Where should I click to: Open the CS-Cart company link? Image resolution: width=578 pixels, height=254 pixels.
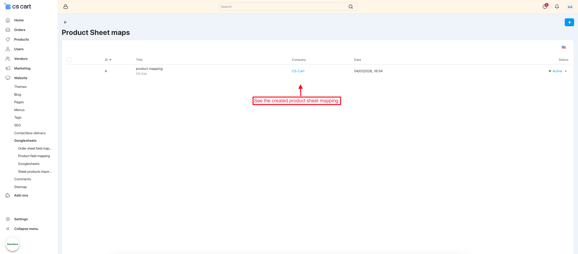coord(298,71)
